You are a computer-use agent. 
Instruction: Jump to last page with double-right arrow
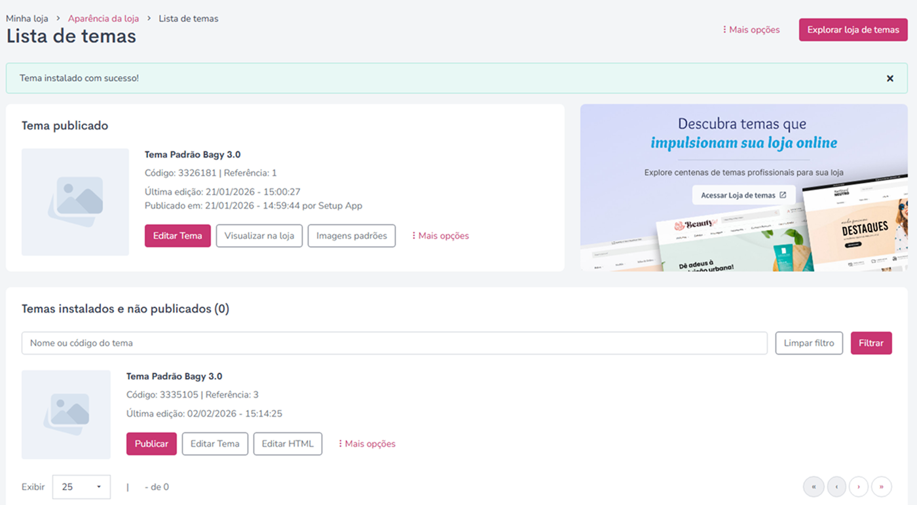882,487
